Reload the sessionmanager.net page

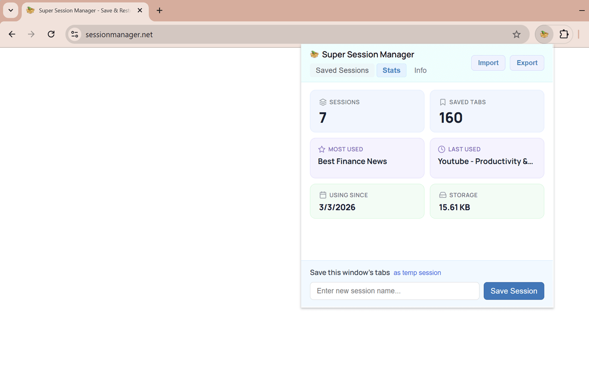[x=51, y=34]
